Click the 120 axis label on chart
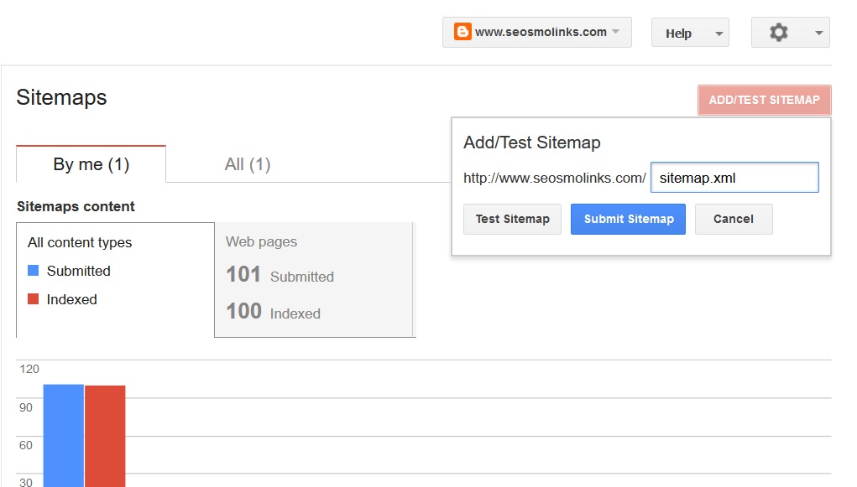 point(29,369)
